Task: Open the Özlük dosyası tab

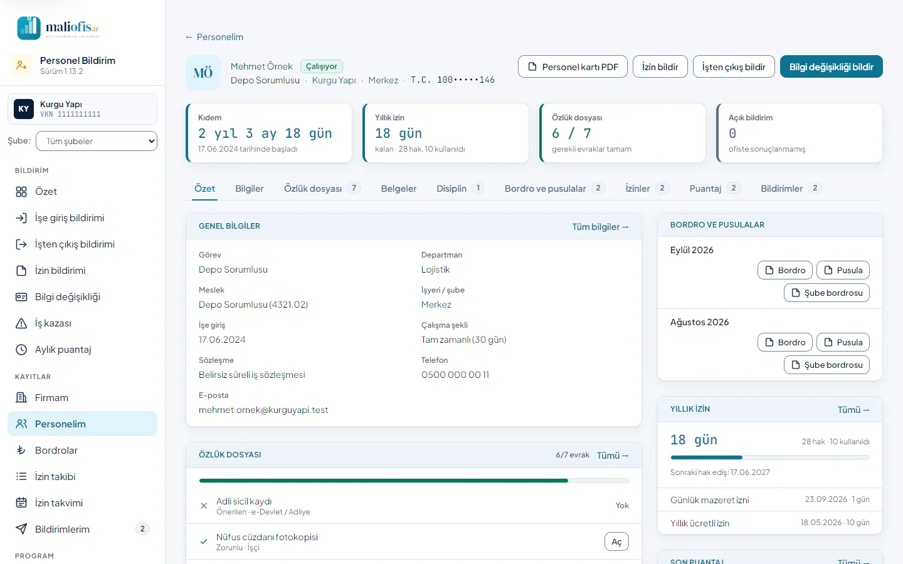Action: tap(322, 189)
